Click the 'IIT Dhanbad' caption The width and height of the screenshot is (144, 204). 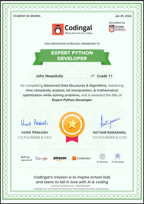(x=118, y=162)
